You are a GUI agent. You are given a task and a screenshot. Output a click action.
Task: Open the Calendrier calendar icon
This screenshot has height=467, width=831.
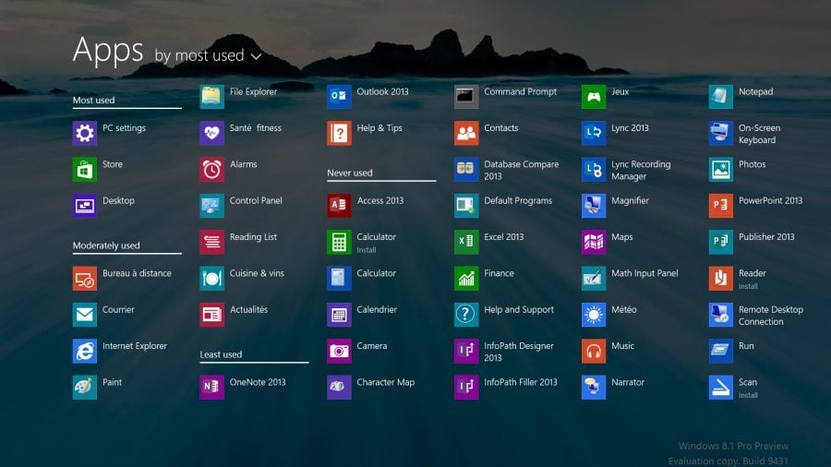click(339, 315)
